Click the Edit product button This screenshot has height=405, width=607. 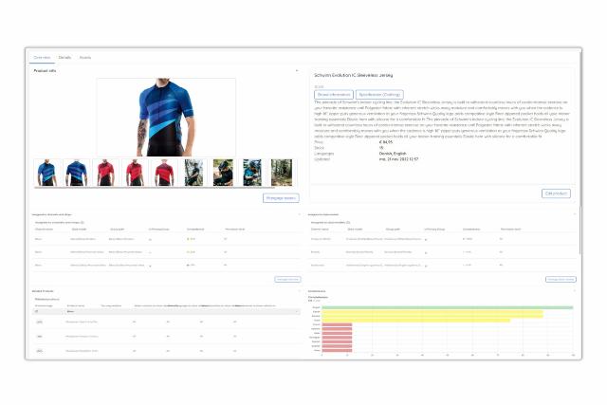[556, 193]
